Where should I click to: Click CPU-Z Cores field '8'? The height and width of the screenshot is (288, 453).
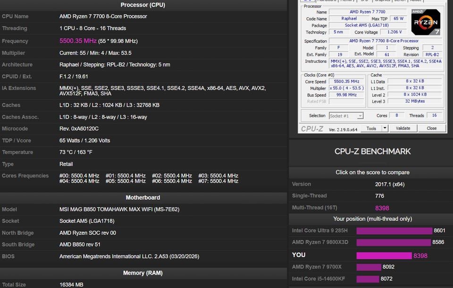click(397, 115)
